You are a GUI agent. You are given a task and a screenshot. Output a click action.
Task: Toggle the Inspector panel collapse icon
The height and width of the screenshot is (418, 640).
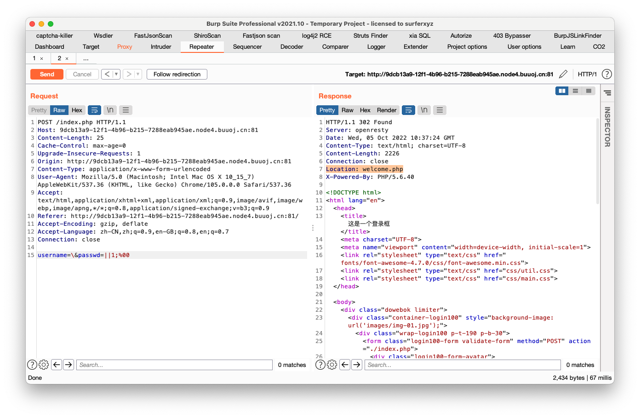(x=607, y=93)
